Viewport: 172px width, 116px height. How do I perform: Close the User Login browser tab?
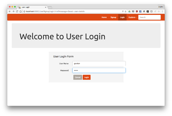46,7
